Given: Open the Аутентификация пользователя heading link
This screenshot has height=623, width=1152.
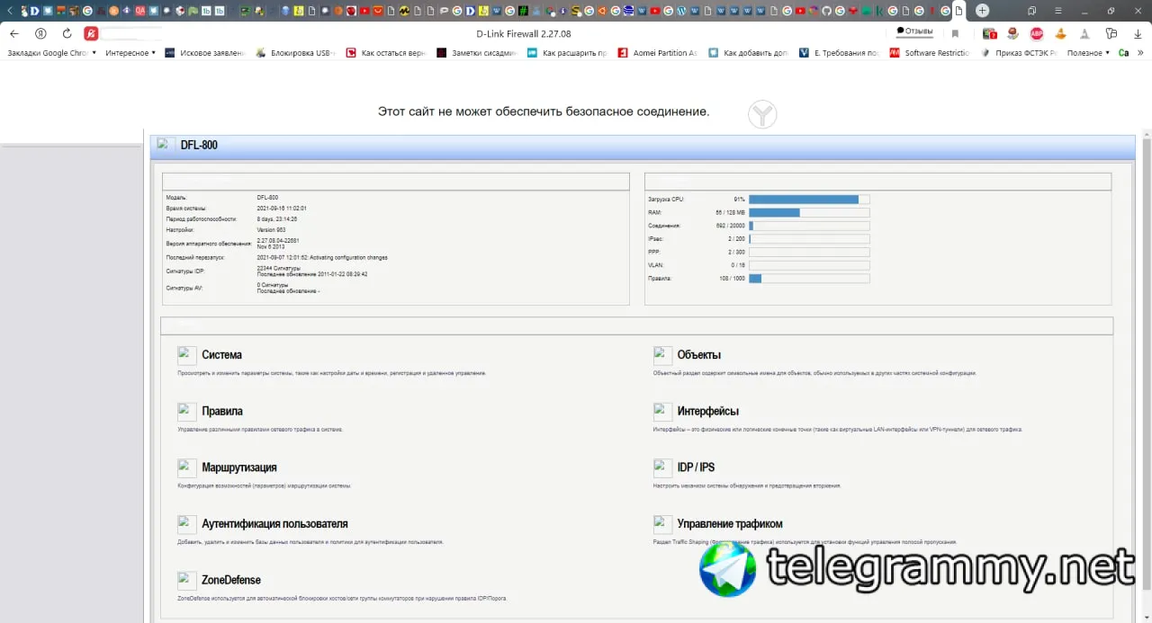Looking at the screenshot, I should 274,523.
